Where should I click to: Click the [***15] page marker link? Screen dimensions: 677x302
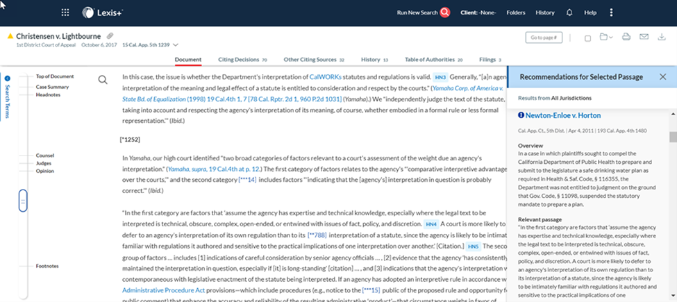click(371, 290)
